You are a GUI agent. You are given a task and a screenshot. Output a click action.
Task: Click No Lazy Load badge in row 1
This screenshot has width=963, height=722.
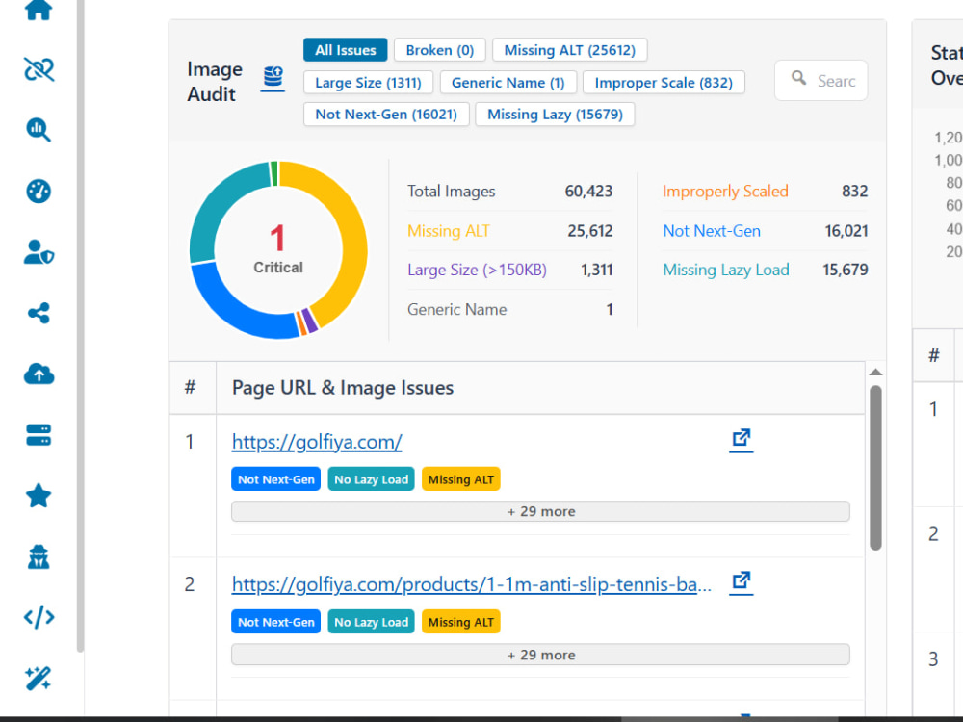[371, 479]
